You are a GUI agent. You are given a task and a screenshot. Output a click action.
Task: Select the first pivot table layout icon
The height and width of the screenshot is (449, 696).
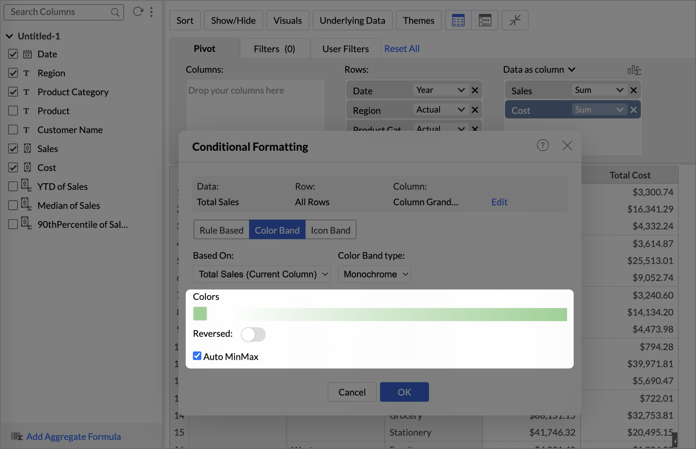458,20
